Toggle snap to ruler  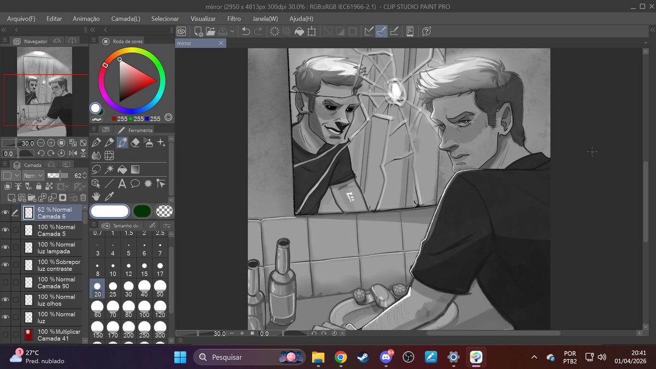369,32
